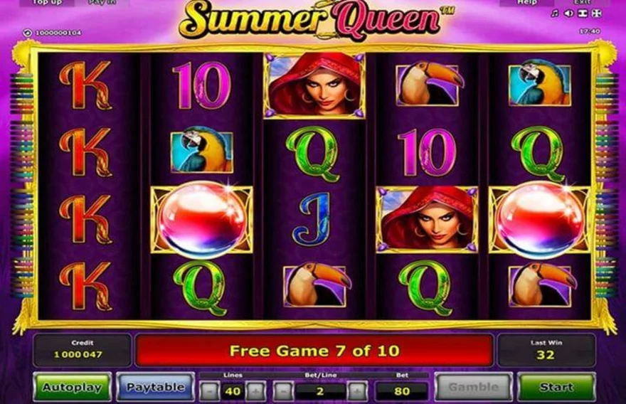Mute sound with the speaker icon

tap(569, 14)
